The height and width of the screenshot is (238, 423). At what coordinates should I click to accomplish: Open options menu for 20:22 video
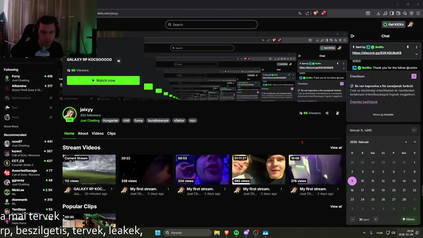[168, 189]
